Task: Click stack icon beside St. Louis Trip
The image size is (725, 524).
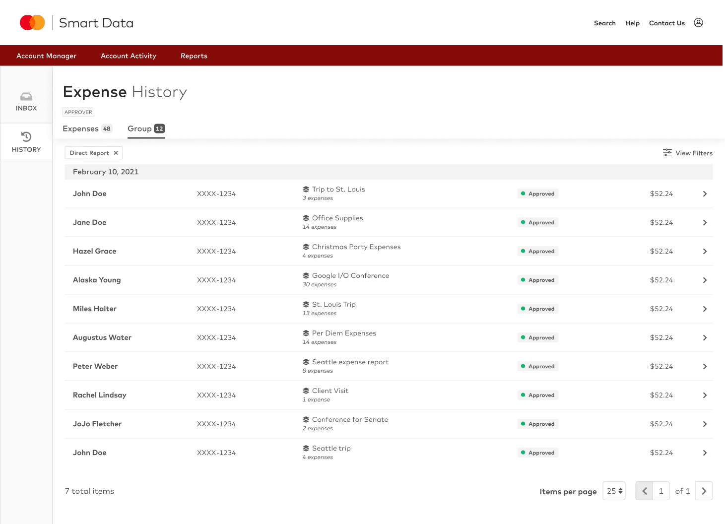Action: tap(306, 304)
